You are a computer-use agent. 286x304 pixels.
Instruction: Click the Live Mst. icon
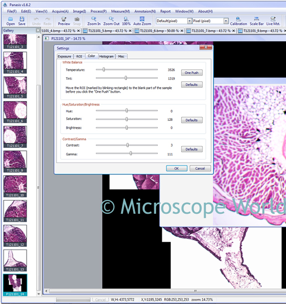point(273,21)
